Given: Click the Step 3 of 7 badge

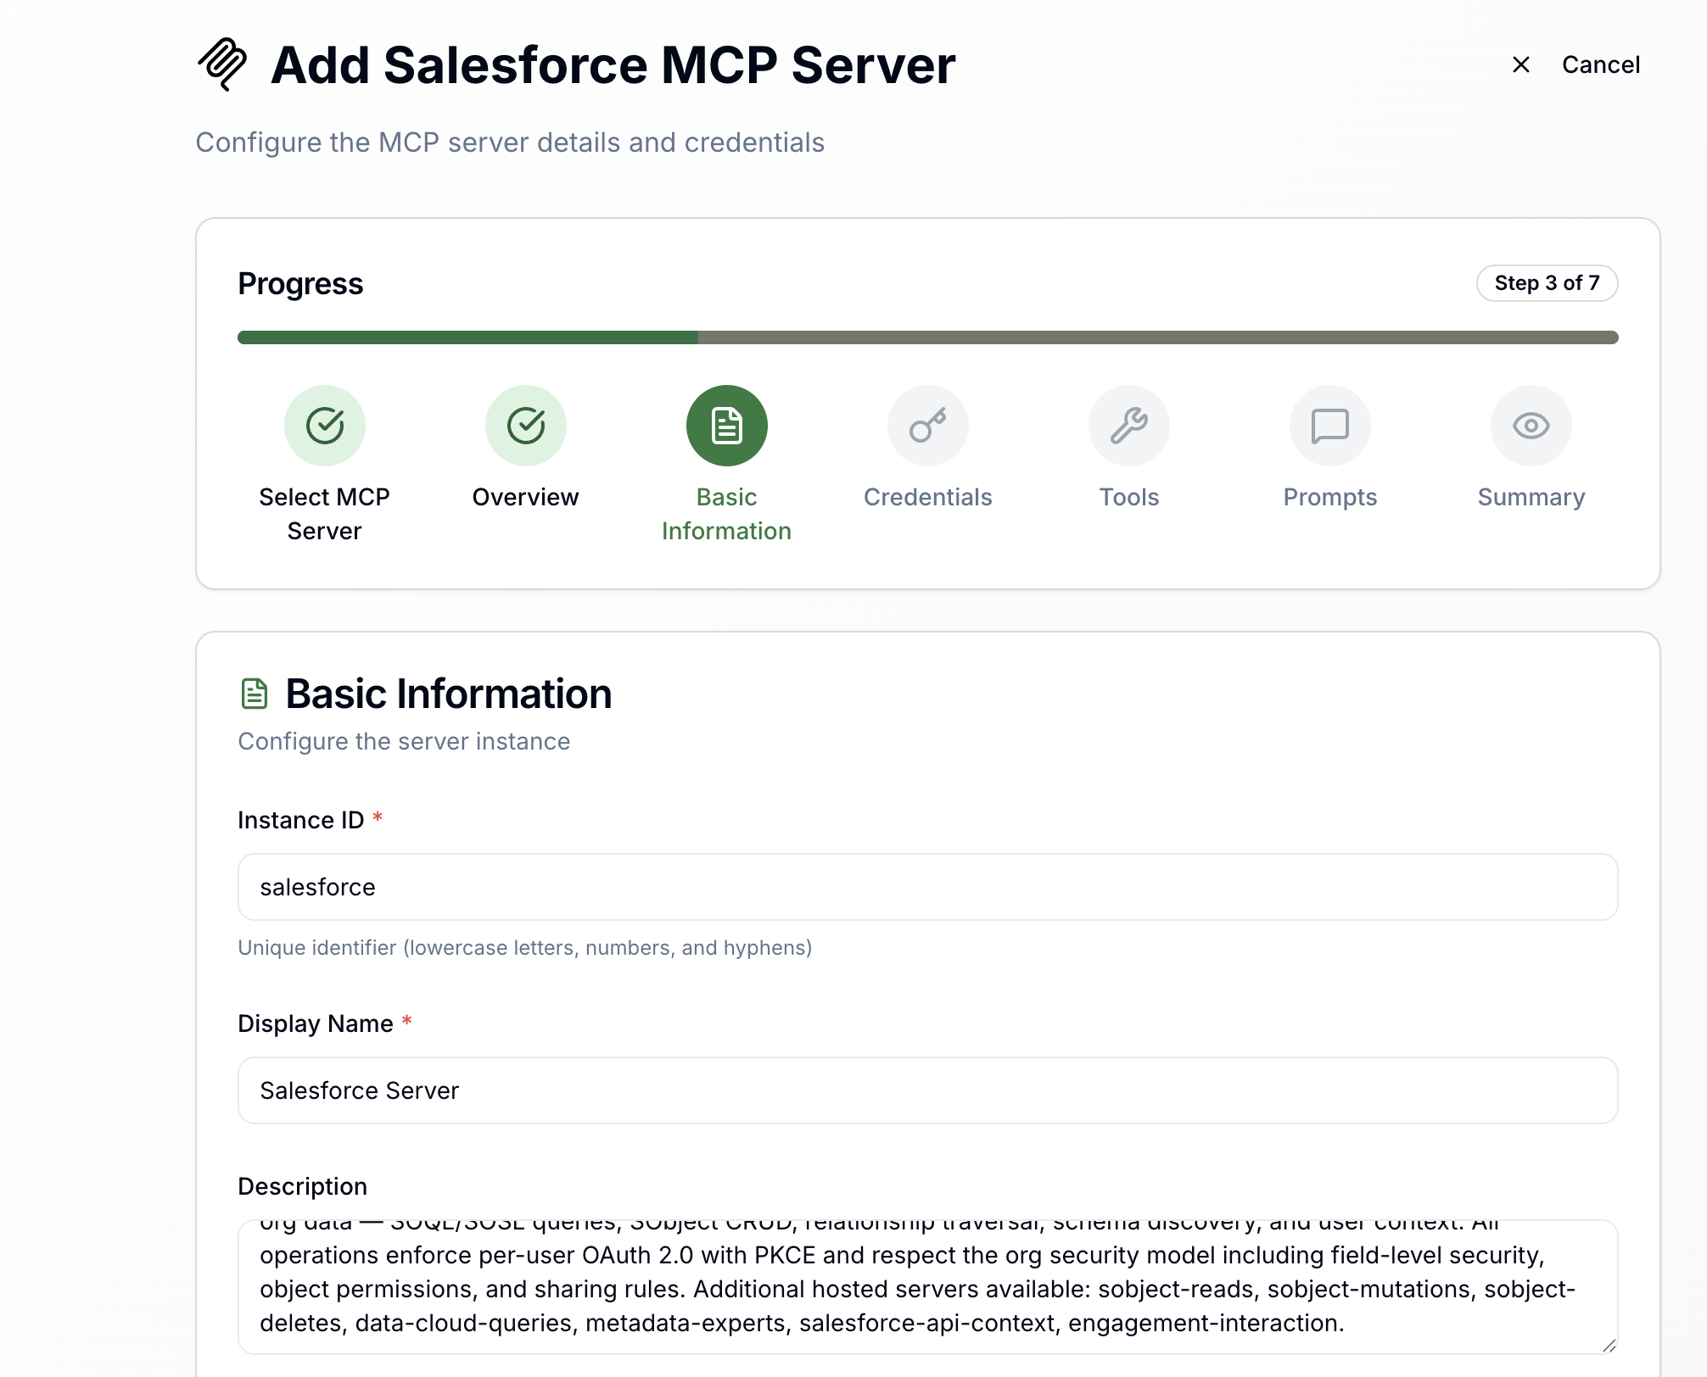Looking at the screenshot, I should tap(1547, 283).
